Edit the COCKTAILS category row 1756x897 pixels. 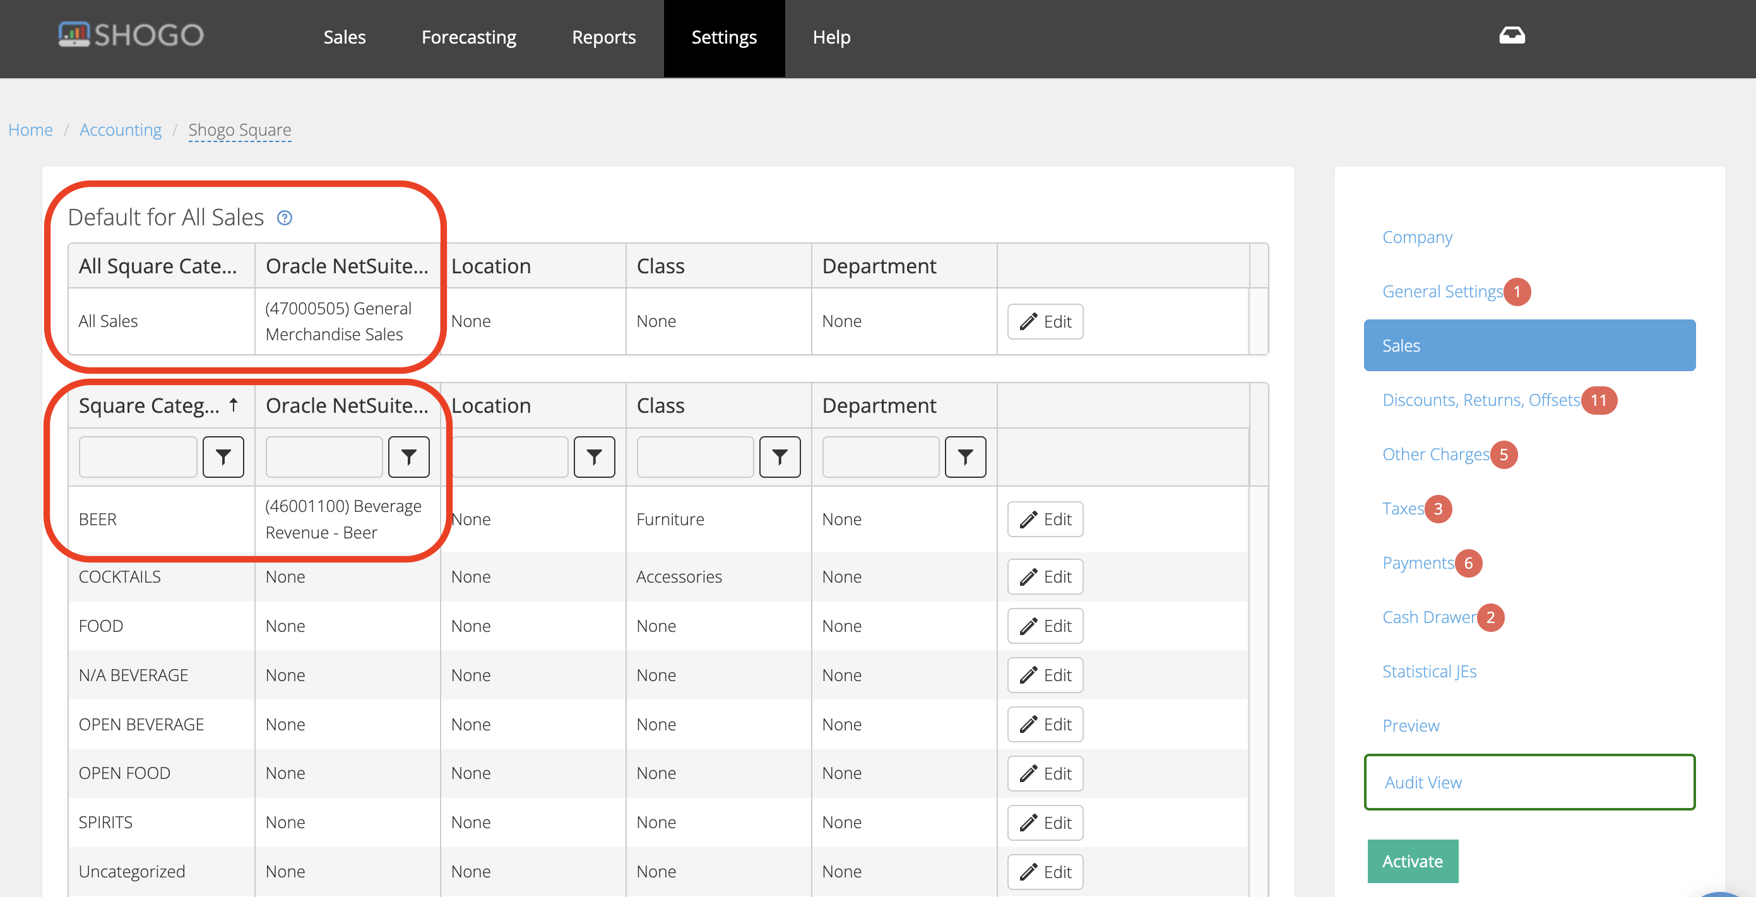coord(1046,577)
